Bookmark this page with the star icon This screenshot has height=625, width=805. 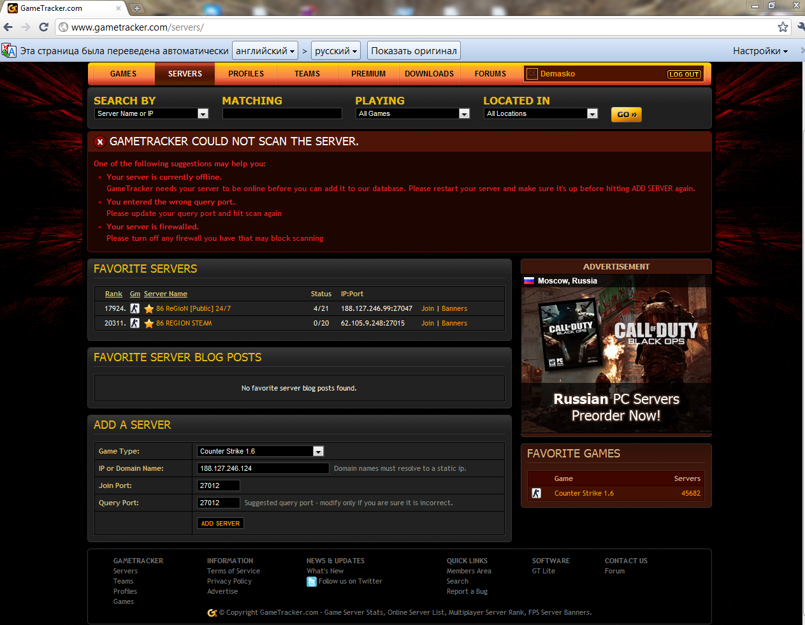[x=783, y=27]
